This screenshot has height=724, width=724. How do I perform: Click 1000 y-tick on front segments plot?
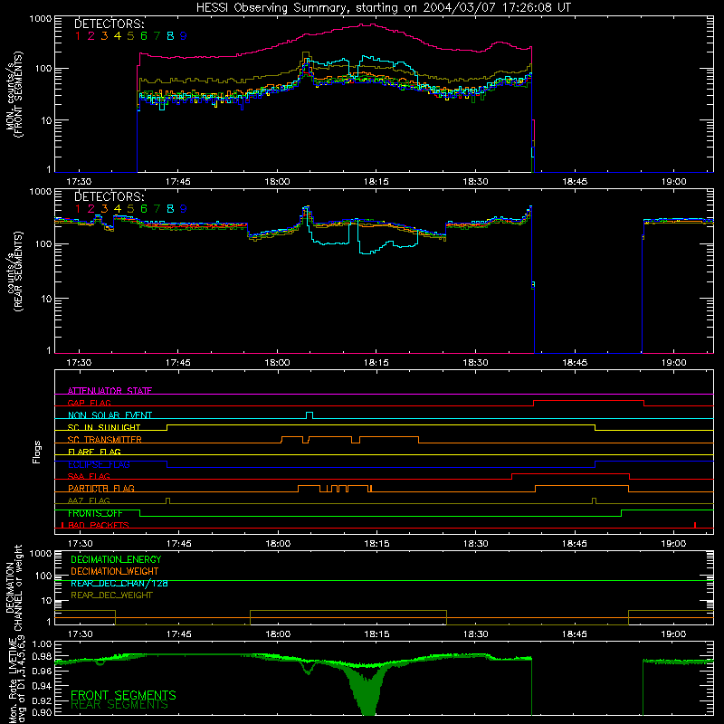[x=41, y=19]
